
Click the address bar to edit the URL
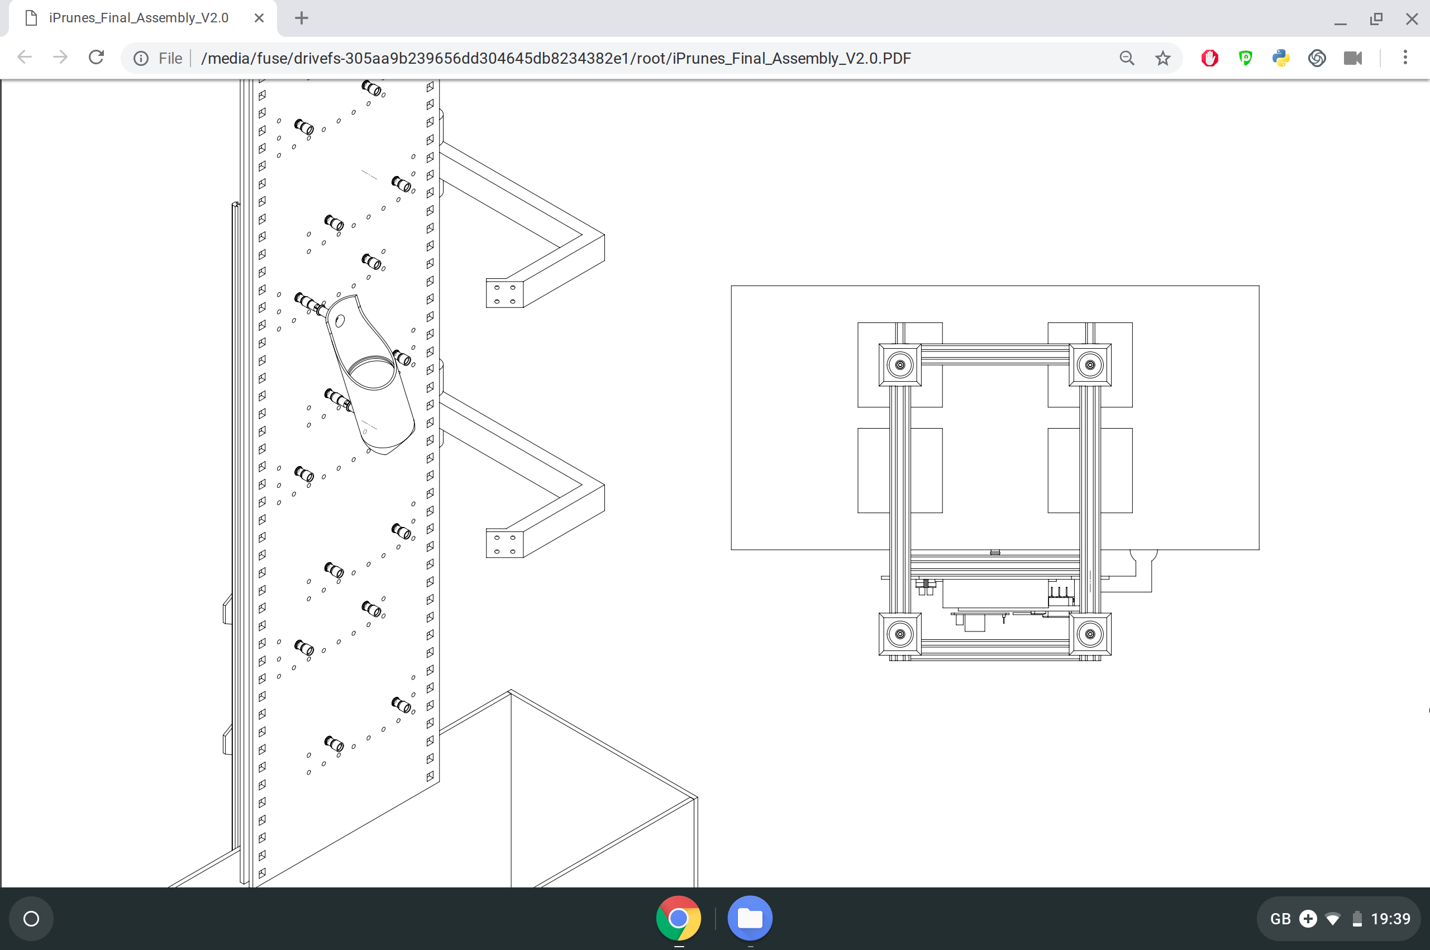(x=545, y=58)
